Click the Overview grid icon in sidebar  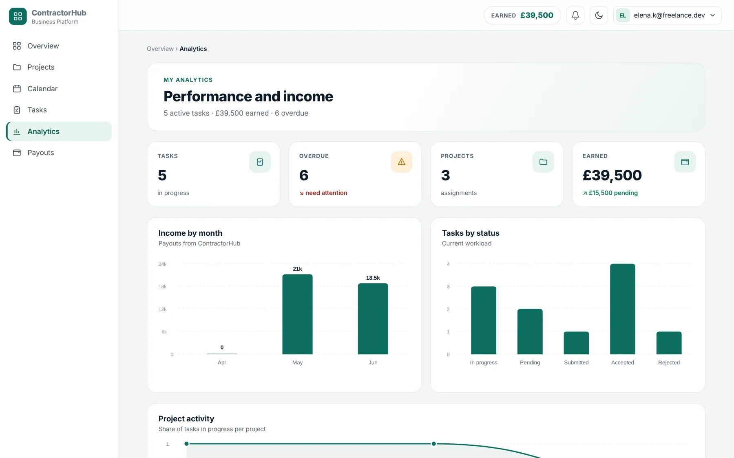[x=17, y=46]
